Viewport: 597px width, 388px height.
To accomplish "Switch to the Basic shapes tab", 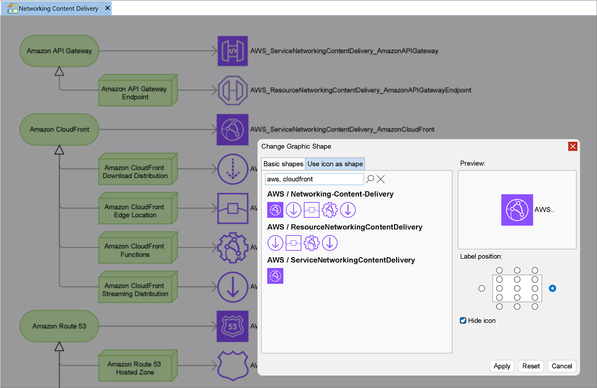I will 283,164.
